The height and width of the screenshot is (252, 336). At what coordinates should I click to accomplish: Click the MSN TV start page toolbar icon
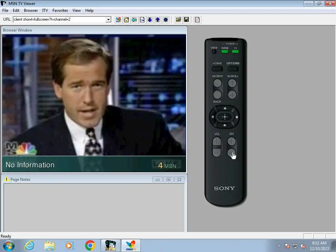coord(118,20)
